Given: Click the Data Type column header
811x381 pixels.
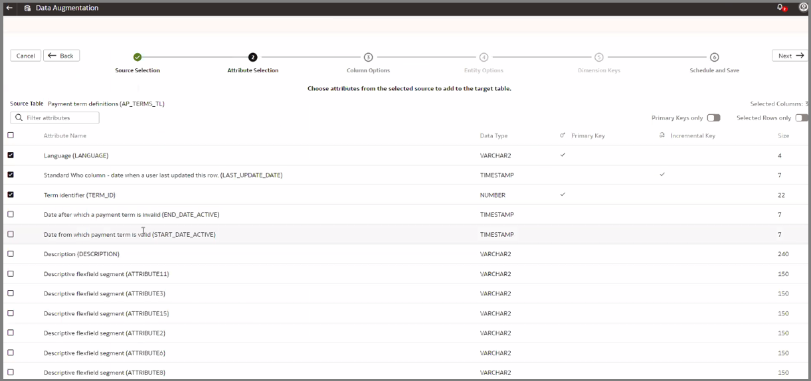Looking at the screenshot, I should pos(494,135).
